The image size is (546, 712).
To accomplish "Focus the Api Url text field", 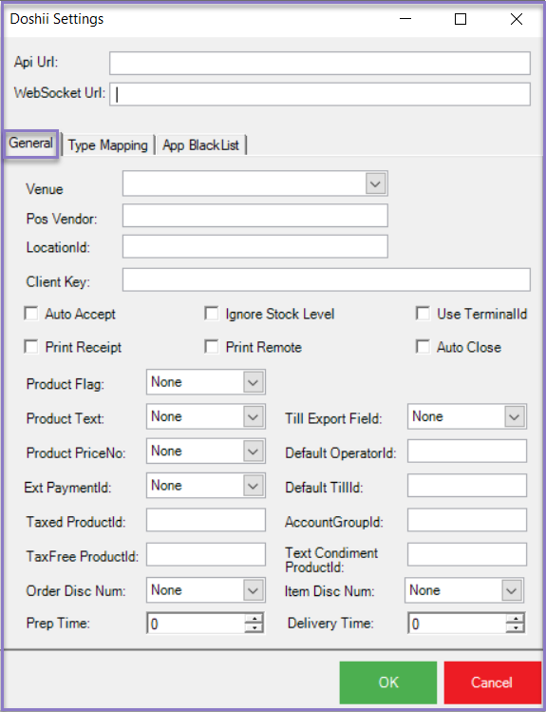I will pos(320,63).
